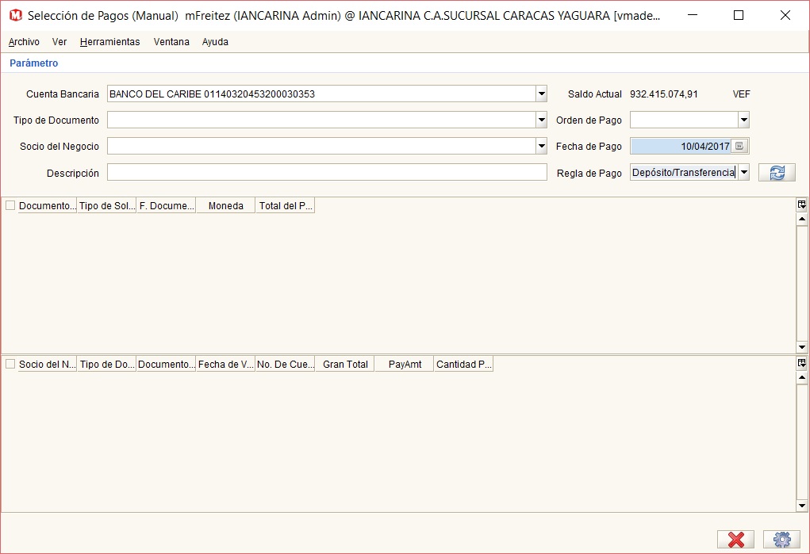Sort by Cantidad P... column header
This screenshot has width=810, height=554.
[464, 364]
